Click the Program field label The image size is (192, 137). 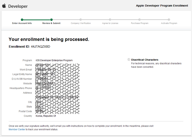coord(27,60)
